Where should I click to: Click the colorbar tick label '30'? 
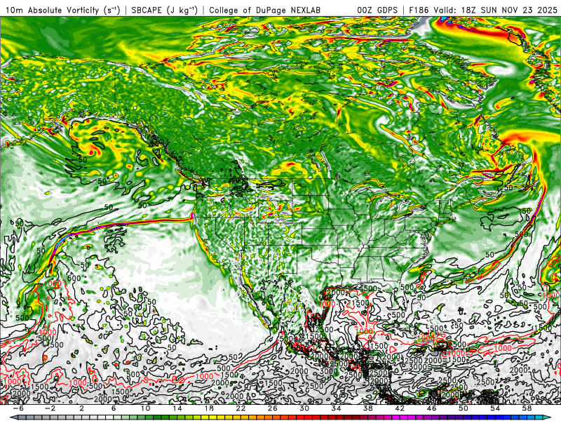(x=304, y=408)
